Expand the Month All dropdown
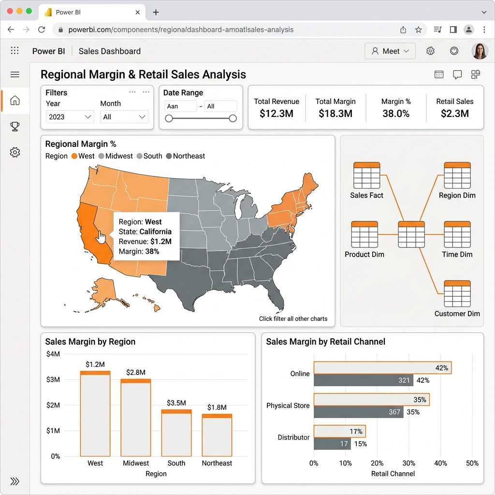The height and width of the screenshot is (495, 495). point(124,117)
